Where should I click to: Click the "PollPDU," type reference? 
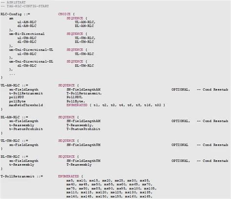(x=75, y=97)
